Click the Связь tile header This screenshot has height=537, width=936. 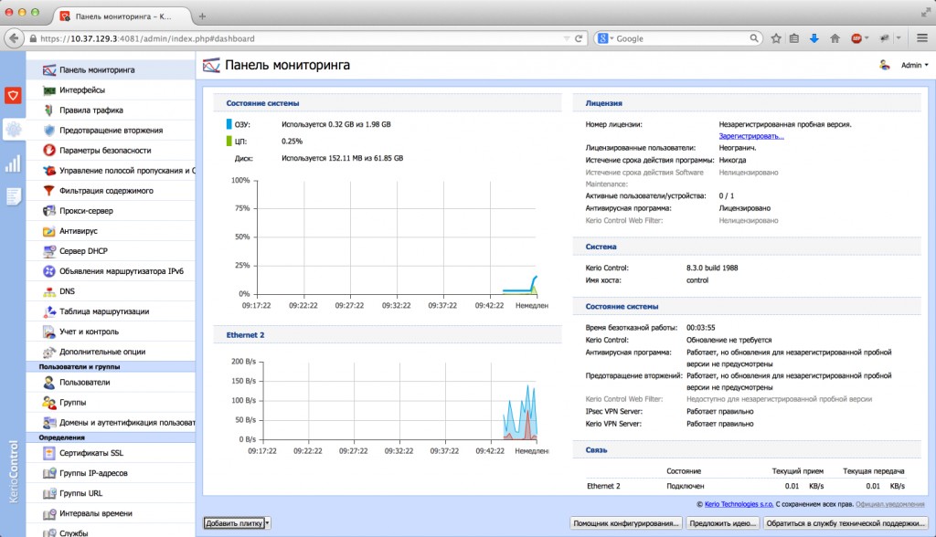click(747, 450)
